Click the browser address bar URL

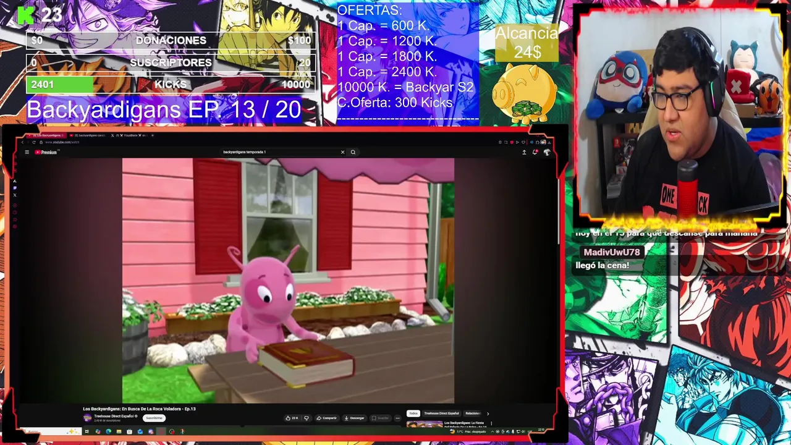pos(62,142)
